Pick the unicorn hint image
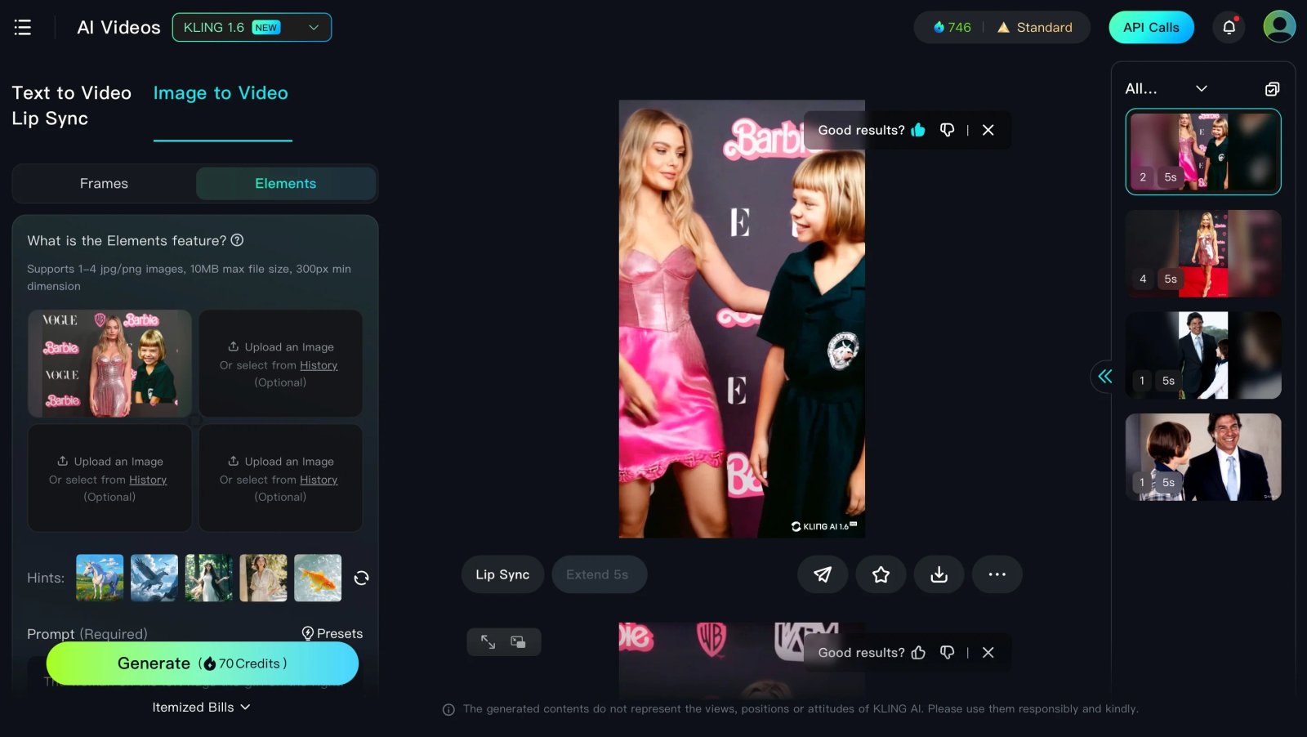The height and width of the screenshot is (737, 1307). 100,578
